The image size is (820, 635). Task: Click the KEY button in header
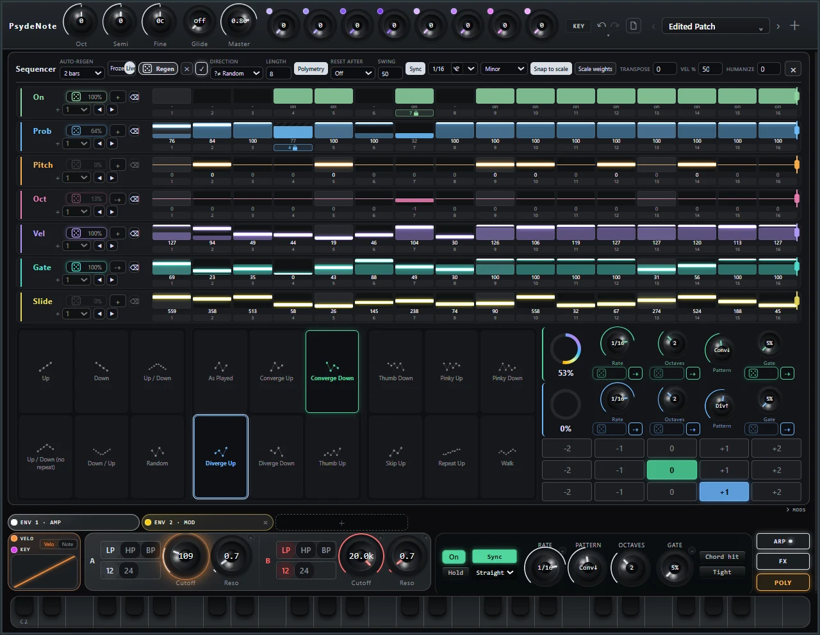pyautogui.click(x=578, y=26)
